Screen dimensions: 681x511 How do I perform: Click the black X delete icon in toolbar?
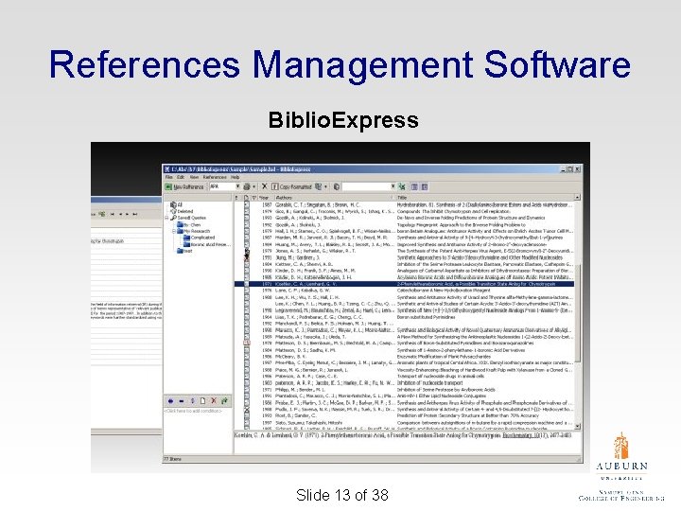tap(265, 186)
